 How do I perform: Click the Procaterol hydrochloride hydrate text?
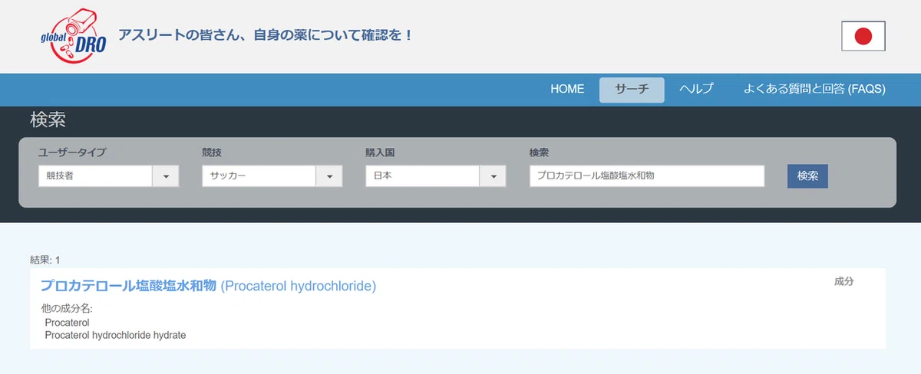115,336
